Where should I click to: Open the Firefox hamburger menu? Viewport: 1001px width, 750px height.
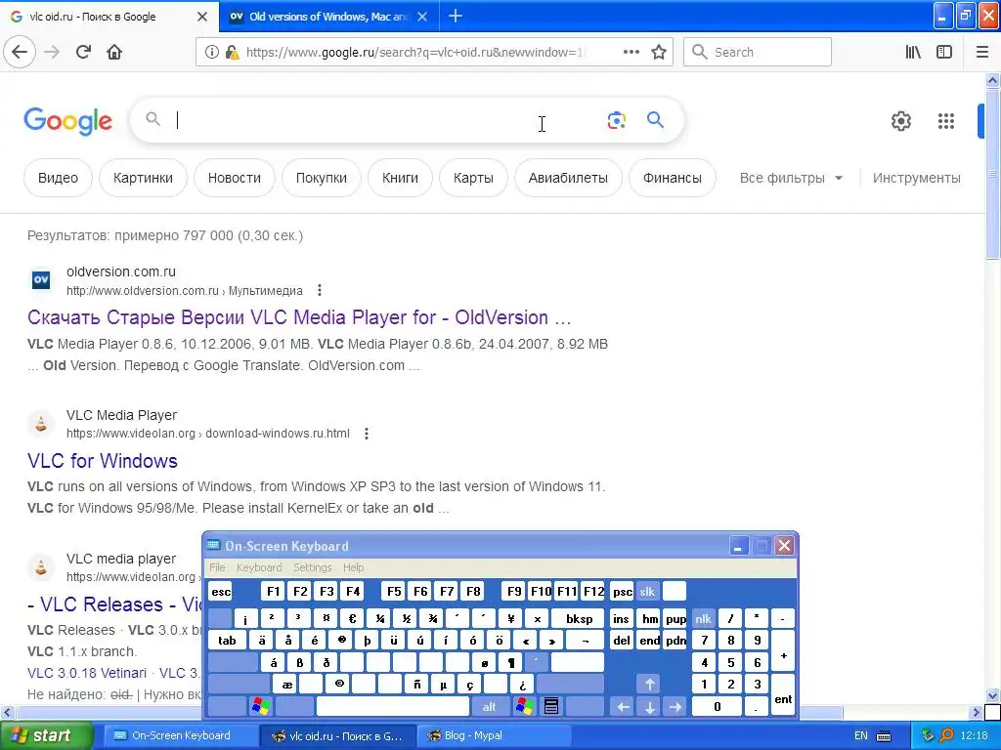point(982,53)
